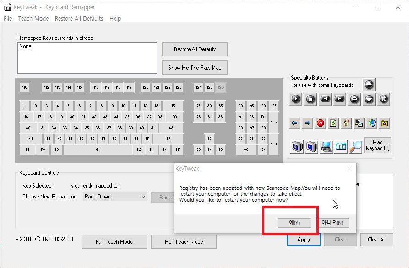Click the My Computer specialty button
The image size is (409, 268).
click(326, 146)
